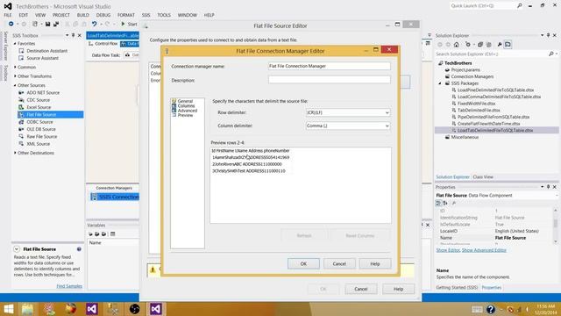Collapse Other Sources in SSIS Toolbox

[x=15, y=85]
